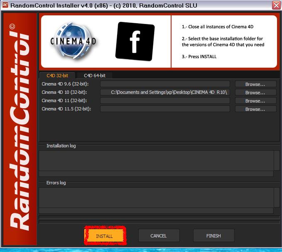
Task: Close the RandomControl Installer window
Action: click(x=276, y=5)
